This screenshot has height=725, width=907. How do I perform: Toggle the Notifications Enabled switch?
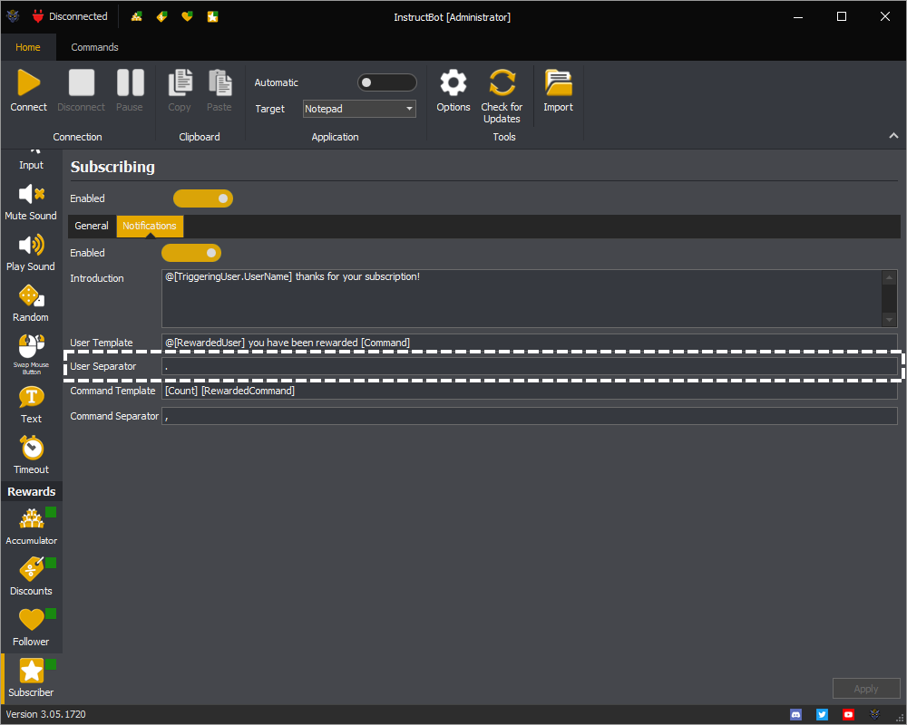click(191, 253)
